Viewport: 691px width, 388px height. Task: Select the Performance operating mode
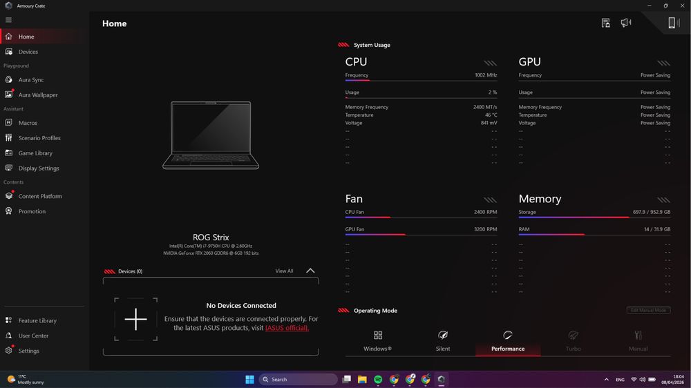click(508, 341)
